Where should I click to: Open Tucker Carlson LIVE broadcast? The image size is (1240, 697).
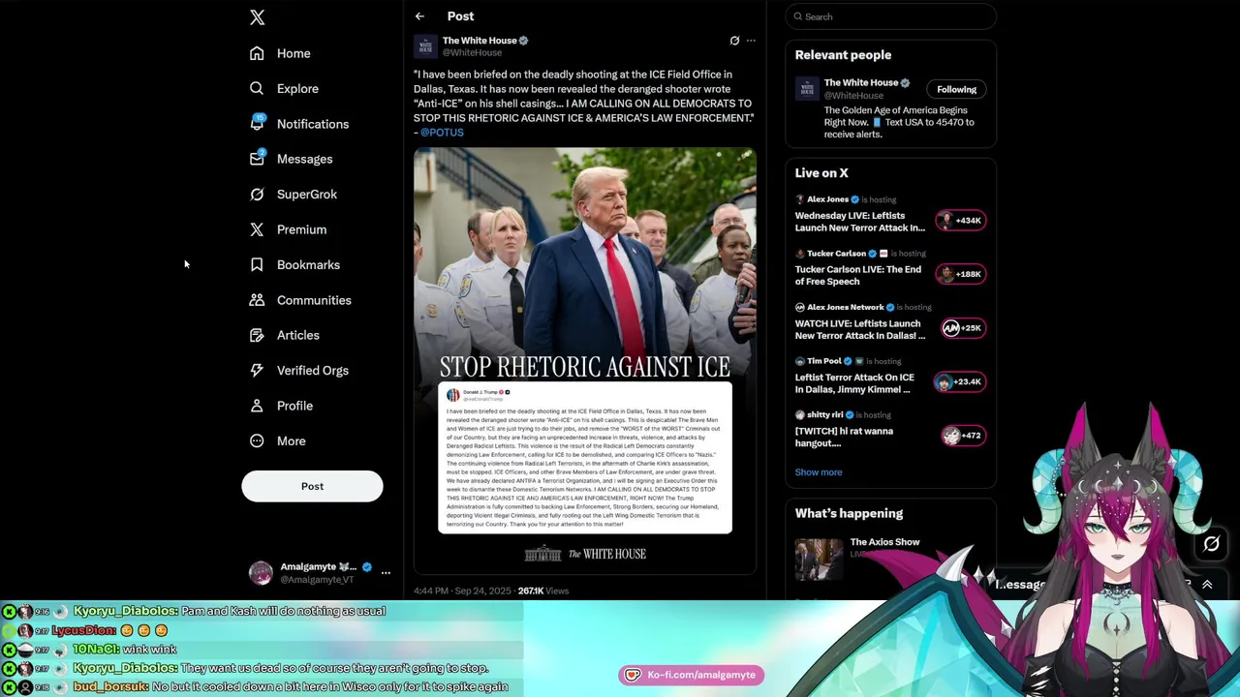[858, 276]
